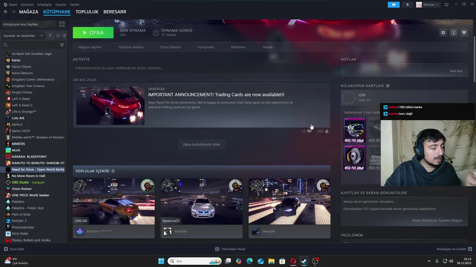Open File Explorer from taskbar

click(271, 261)
